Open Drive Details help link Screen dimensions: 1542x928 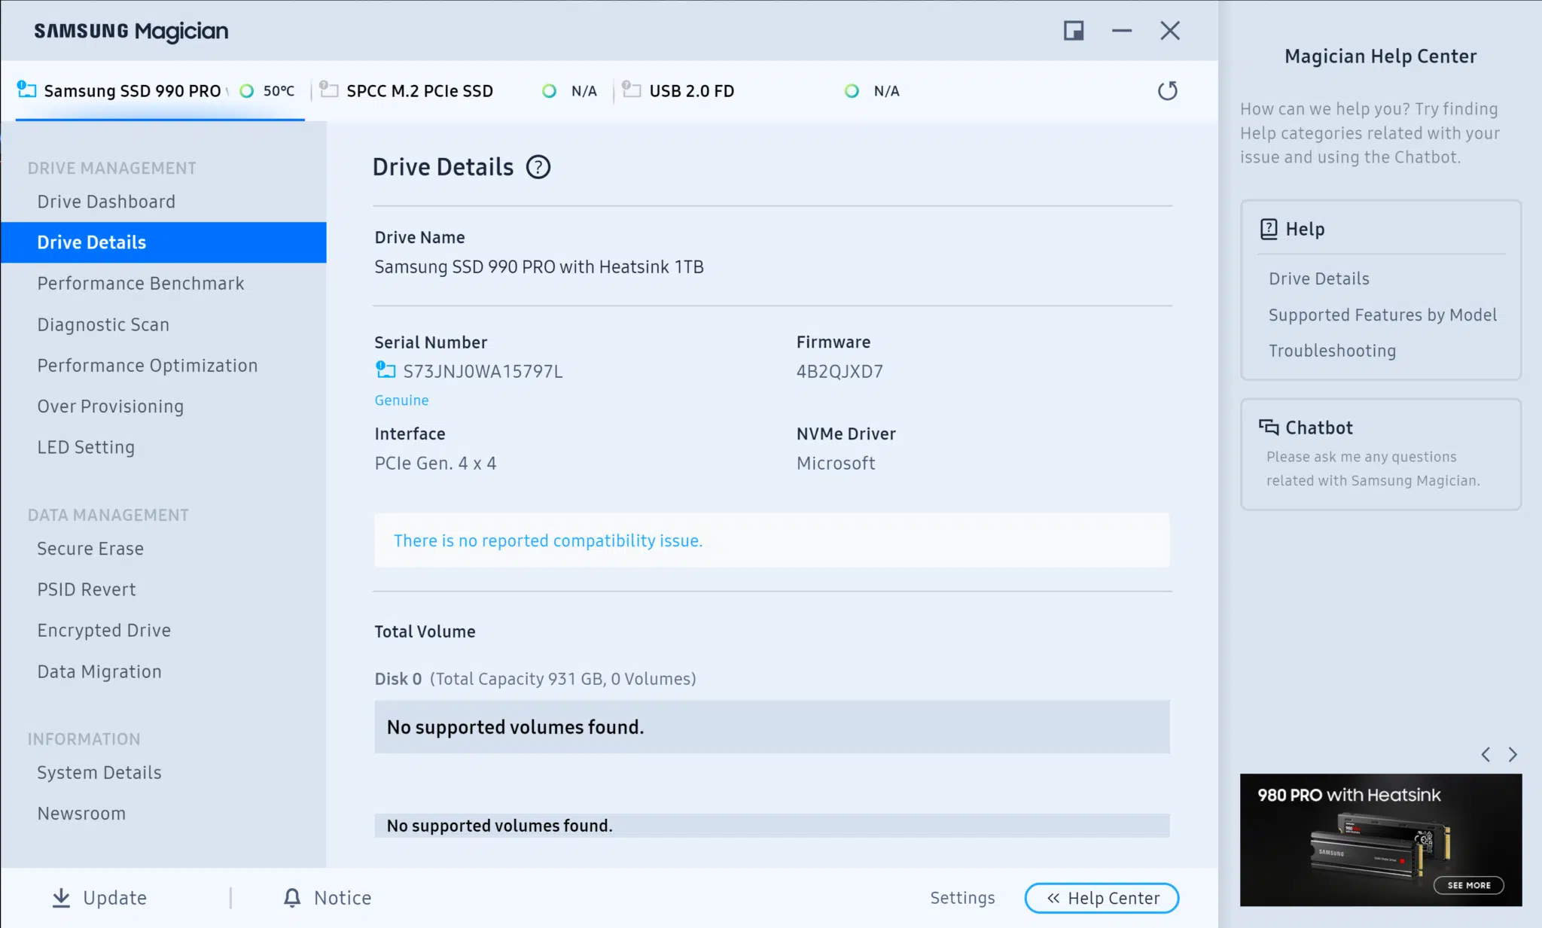1319,278
